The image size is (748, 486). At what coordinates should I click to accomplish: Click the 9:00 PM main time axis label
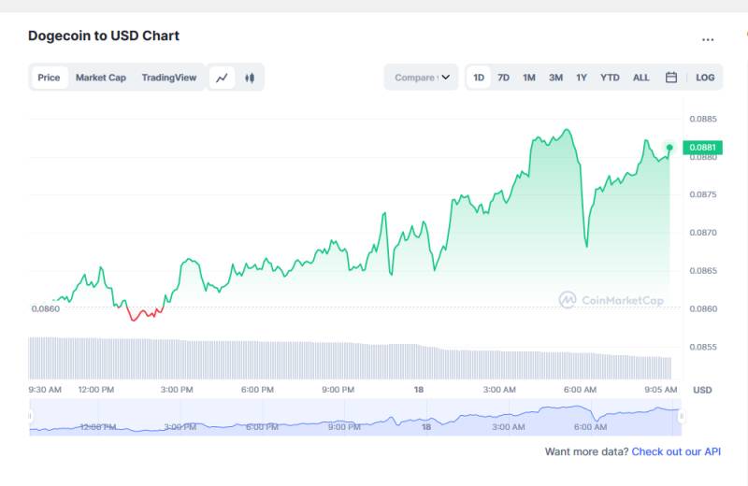tap(338, 390)
